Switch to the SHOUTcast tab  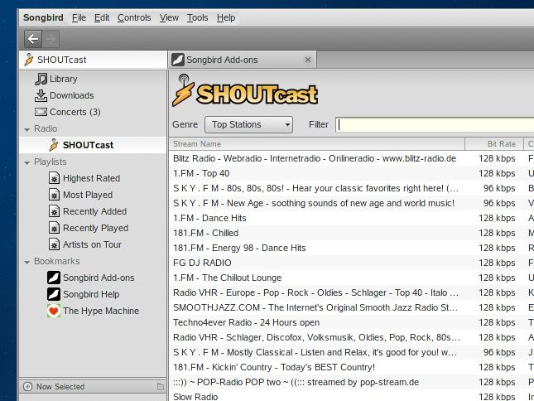point(93,60)
